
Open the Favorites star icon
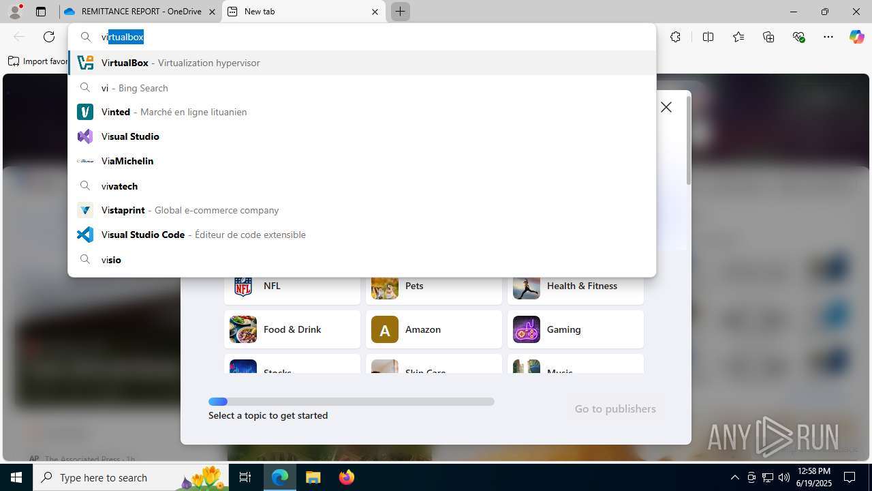tap(738, 37)
